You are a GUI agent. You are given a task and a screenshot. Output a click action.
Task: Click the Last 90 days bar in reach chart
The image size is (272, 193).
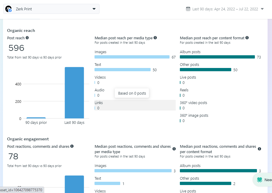[x=74, y=93]
